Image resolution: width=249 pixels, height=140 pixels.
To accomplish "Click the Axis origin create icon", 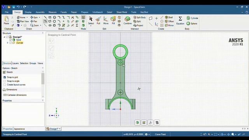I will (x=156, y=24).
